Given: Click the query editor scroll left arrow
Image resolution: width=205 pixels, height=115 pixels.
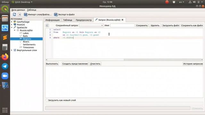Looking at the screenshot, I should coord(46,60).
